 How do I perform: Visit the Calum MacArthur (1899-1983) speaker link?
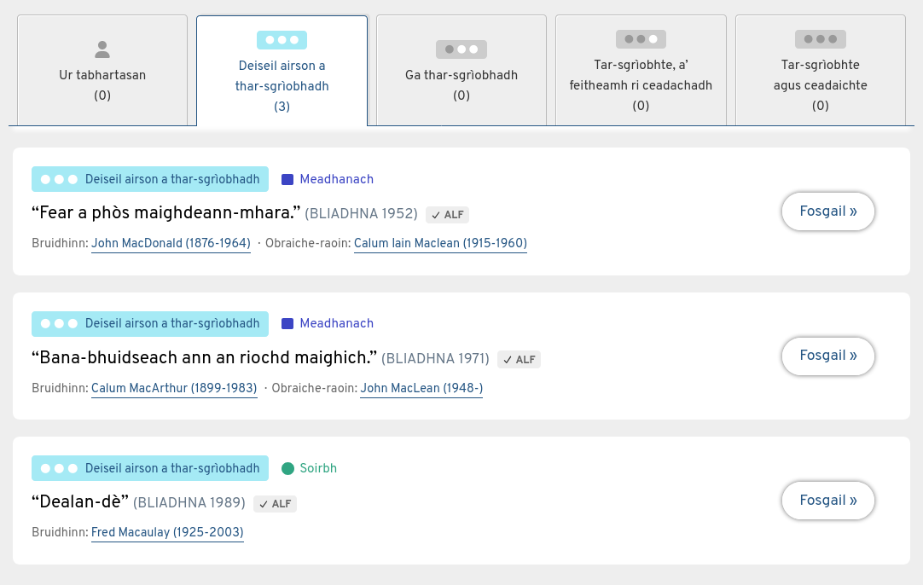click(174, 389)
